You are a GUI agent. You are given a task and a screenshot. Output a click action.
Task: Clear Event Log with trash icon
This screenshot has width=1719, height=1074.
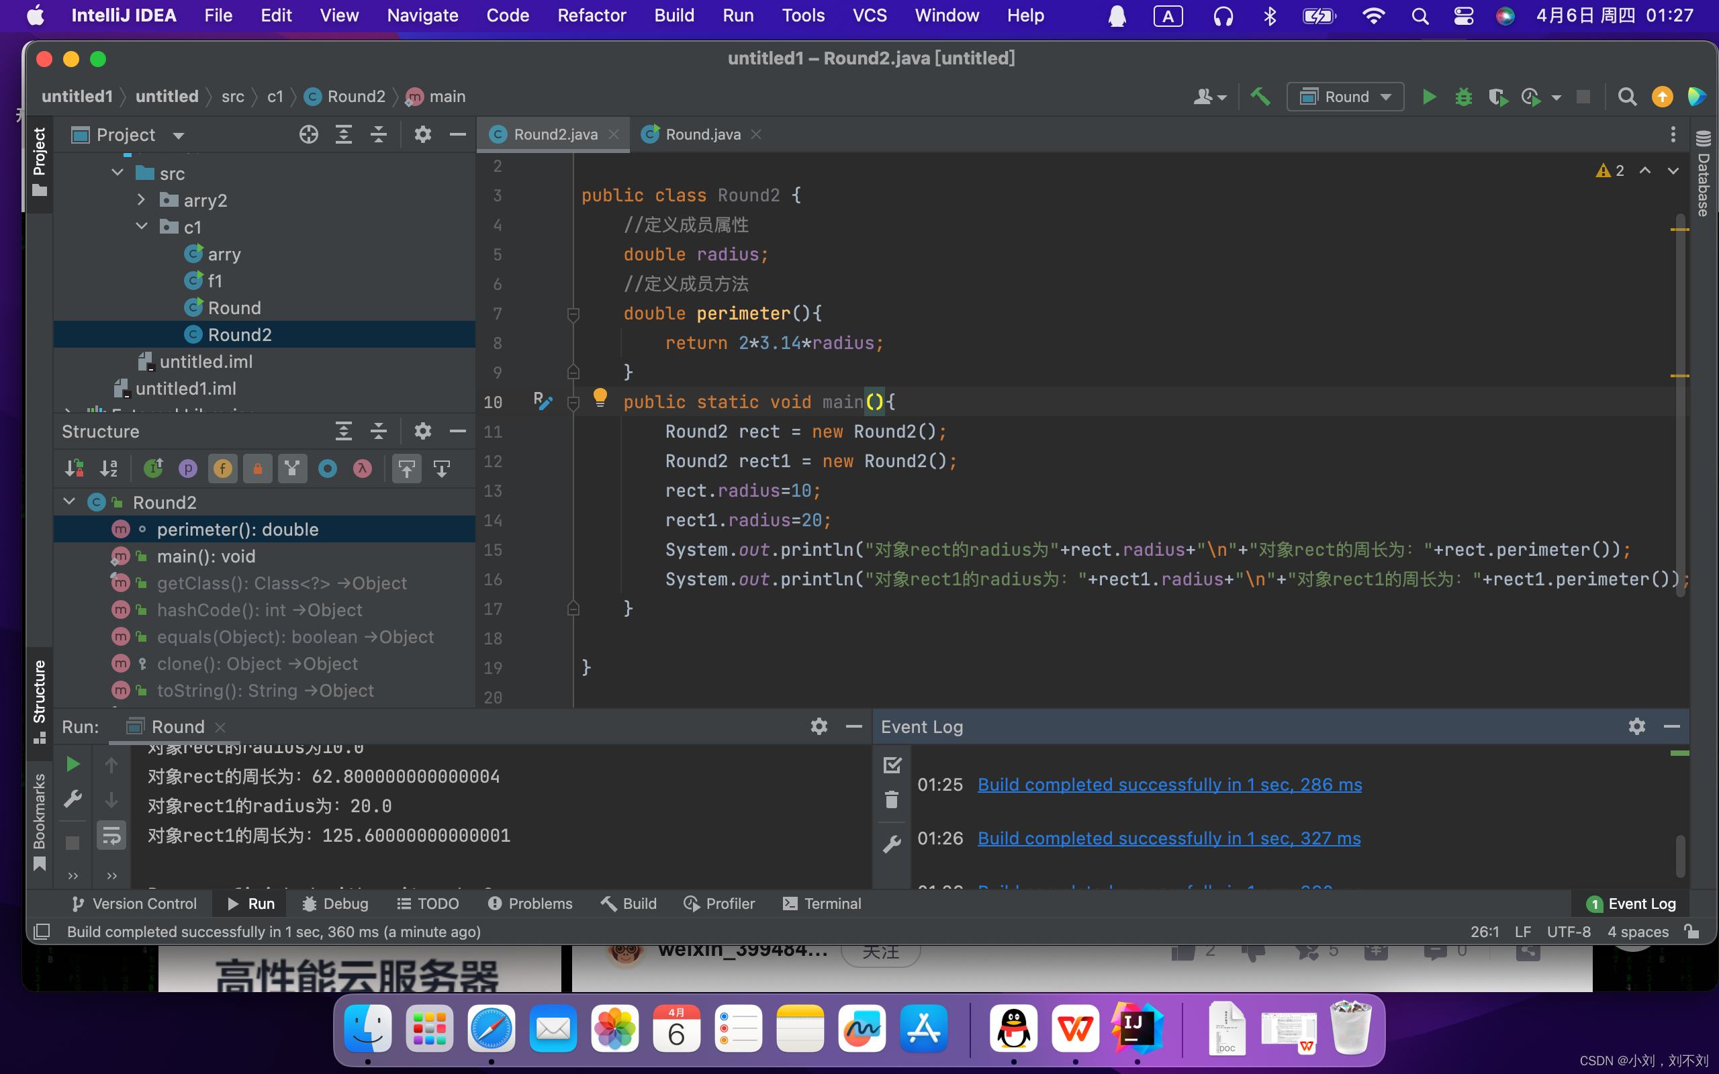[x=892, y=800]
